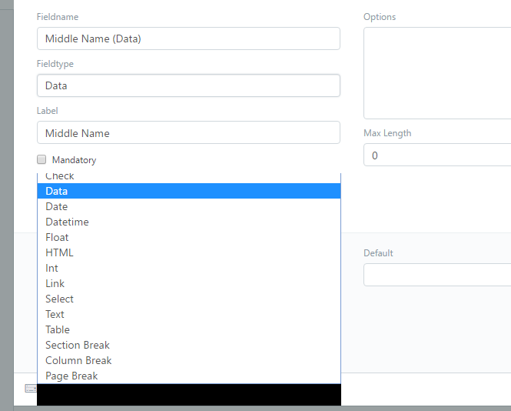Pick Select from the fieldtype list
This screenshot has height=411, width=511.
pos(189,299)
